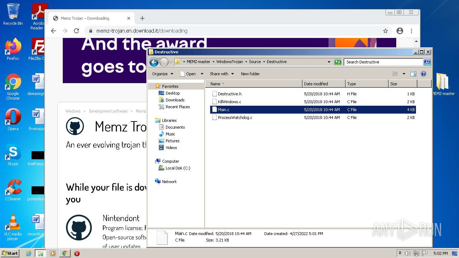Click Chrome reload page button

[x=76, y=31]
